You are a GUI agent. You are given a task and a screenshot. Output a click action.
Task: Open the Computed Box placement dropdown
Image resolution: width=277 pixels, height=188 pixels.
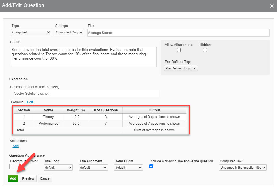[x=242, y=168]
